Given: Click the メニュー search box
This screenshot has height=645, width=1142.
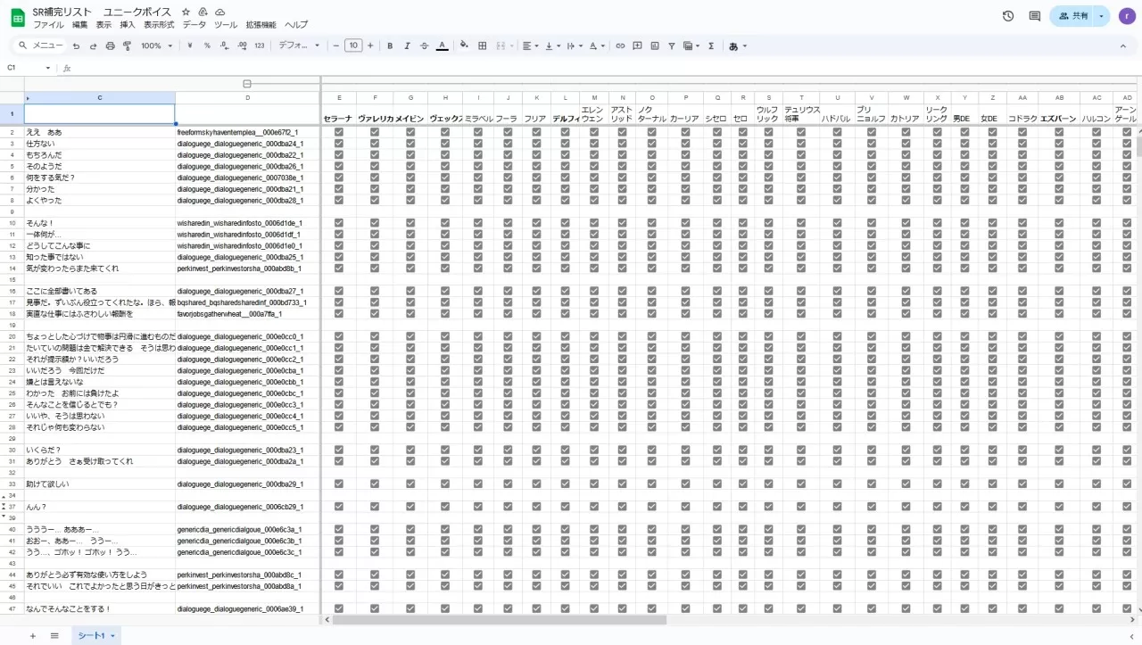Looking at the screenshot, I should click(41, 45).
